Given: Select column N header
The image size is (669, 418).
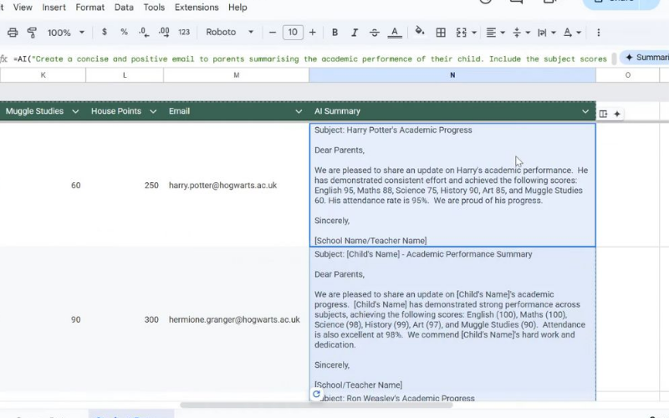Looking at the screenshot, I should [x=452, y=75].
